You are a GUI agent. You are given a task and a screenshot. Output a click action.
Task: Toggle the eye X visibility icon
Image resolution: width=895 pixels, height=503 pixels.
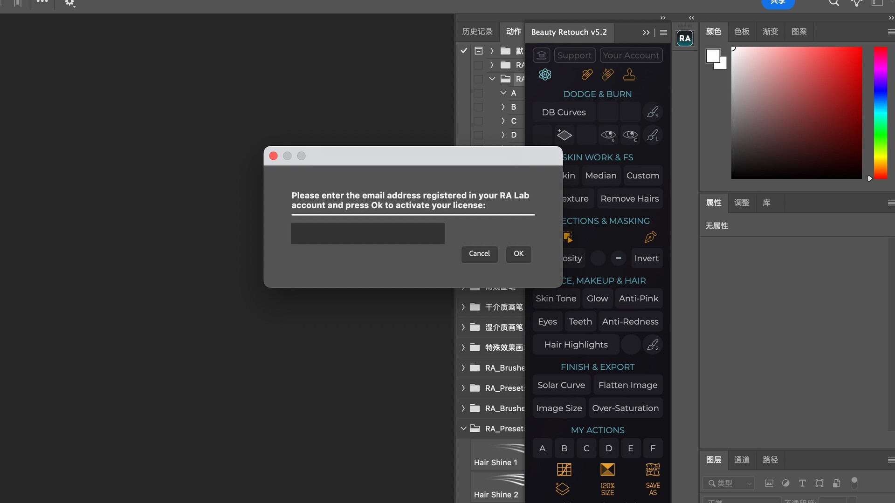pos(608,135)
